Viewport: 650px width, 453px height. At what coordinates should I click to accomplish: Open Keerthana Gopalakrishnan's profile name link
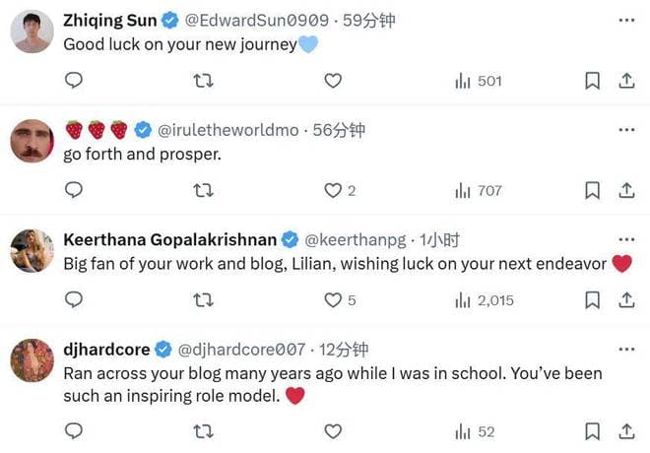pyautogui.click(x=170, y=239)
